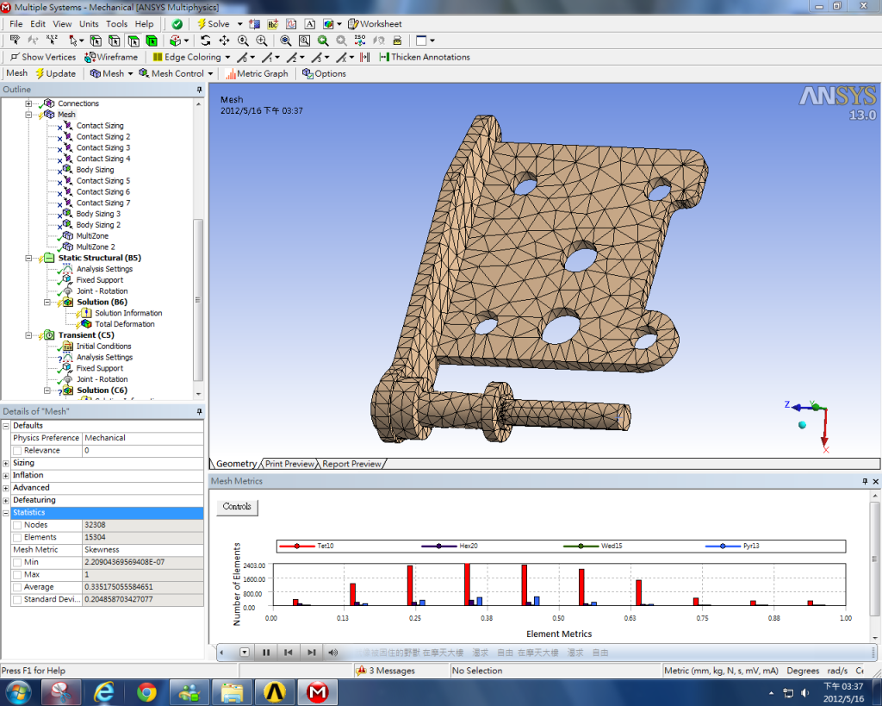
Task: Check the Relevance parameter checkbox
Action: click(18, 450)
